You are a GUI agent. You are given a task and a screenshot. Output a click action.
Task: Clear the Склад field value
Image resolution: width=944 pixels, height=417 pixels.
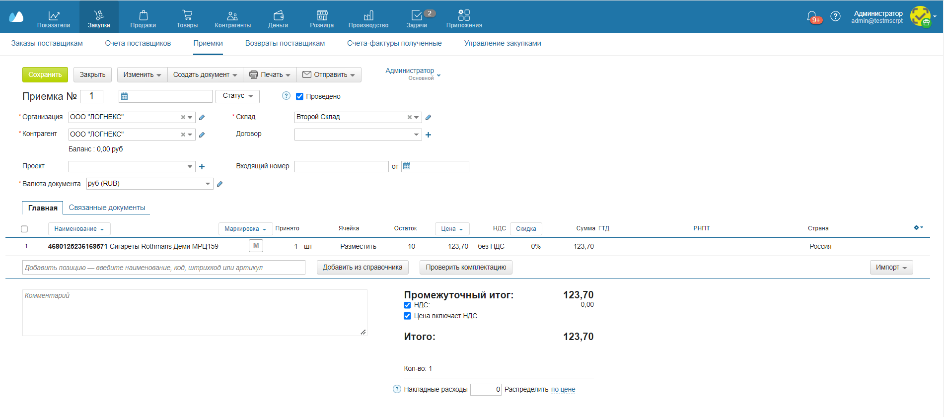[x=409, y=117]
